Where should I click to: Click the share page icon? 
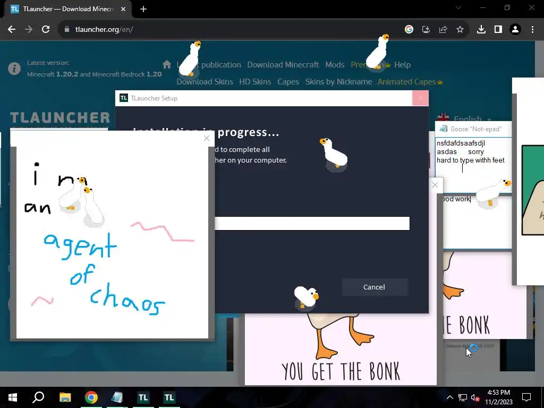(443, 30)
